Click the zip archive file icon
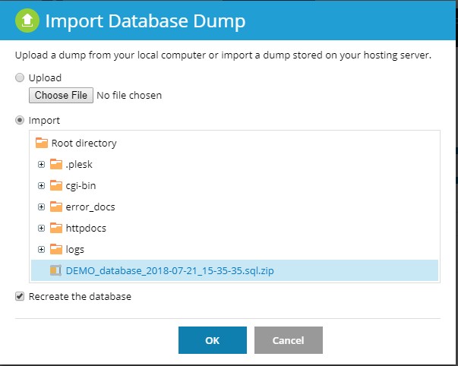Viewport: 458px width, 366px height. point(55,270)
